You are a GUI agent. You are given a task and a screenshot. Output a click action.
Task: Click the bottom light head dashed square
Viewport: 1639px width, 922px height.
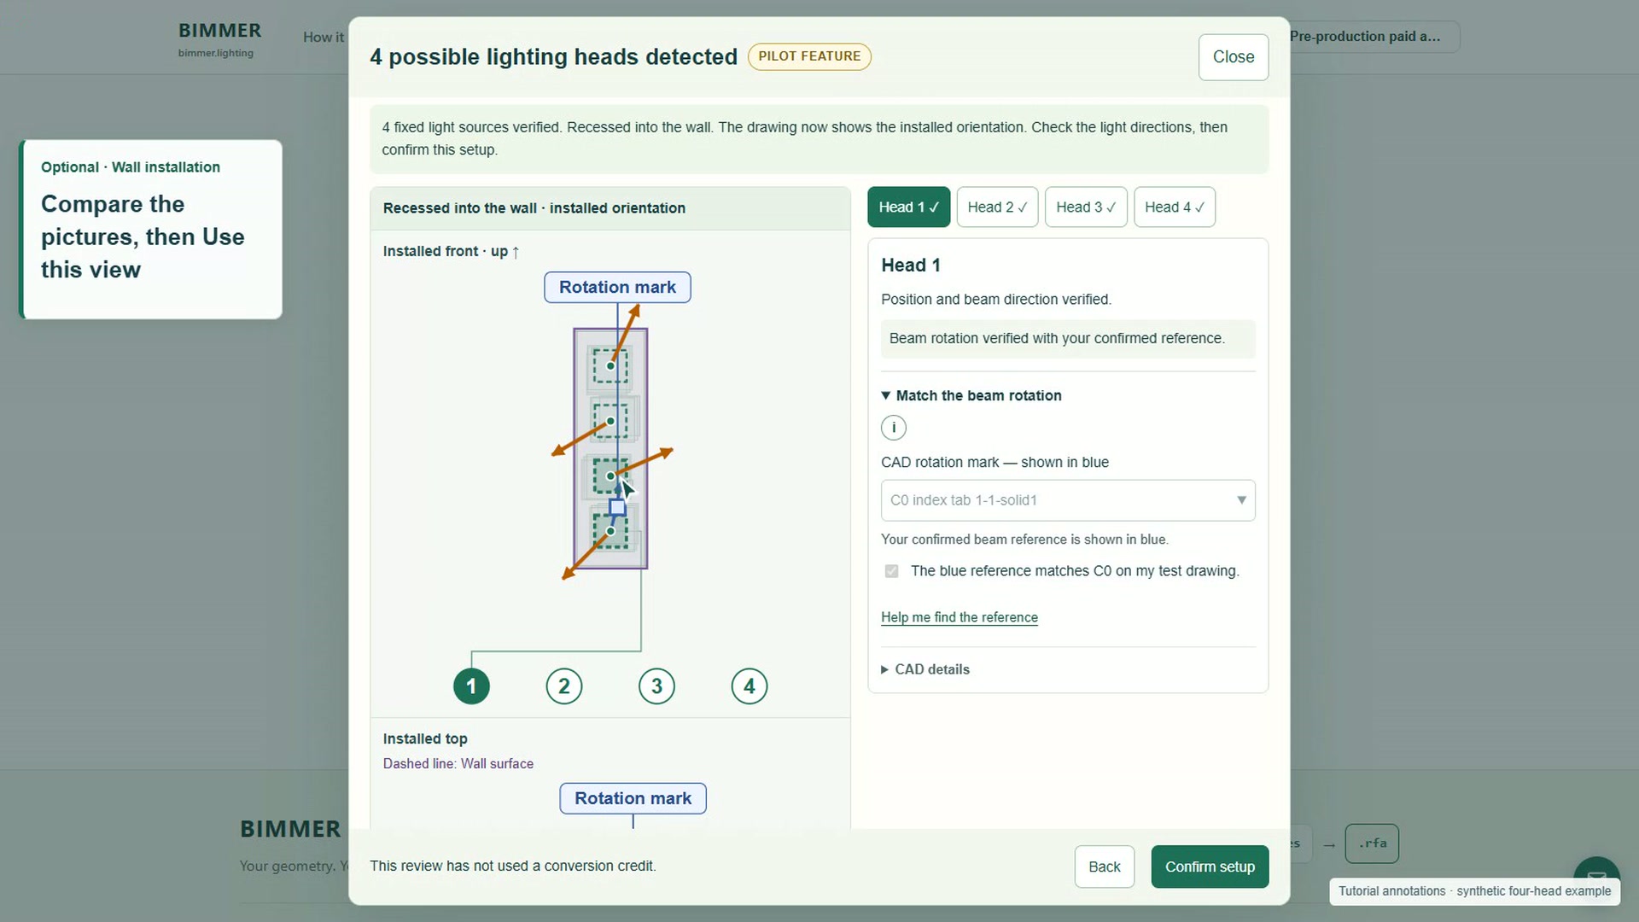pyautogui.click(x=610, y=531)
